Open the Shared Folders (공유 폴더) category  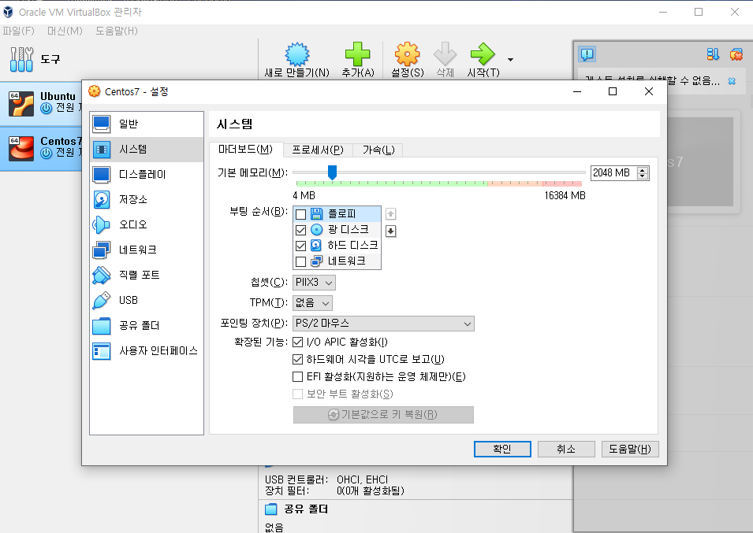[x=147, y=326]
